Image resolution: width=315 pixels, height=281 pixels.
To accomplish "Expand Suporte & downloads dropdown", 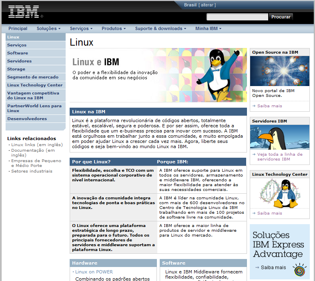I will [x=161, y=28].
